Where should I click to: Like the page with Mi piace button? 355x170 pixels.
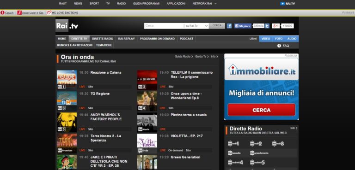(x=243, y=26)
